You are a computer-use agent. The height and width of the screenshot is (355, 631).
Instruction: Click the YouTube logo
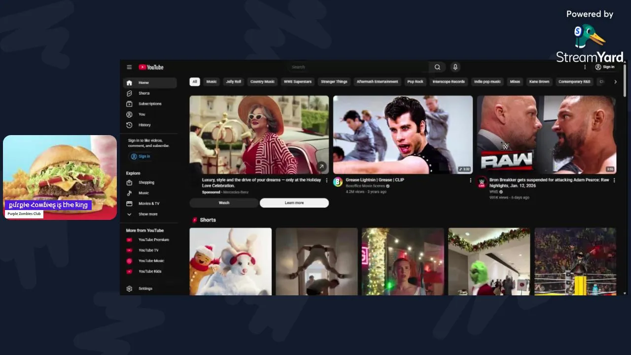coord(151,67)
